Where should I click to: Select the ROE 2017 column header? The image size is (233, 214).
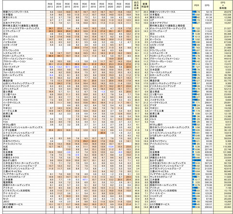point(84,5)
